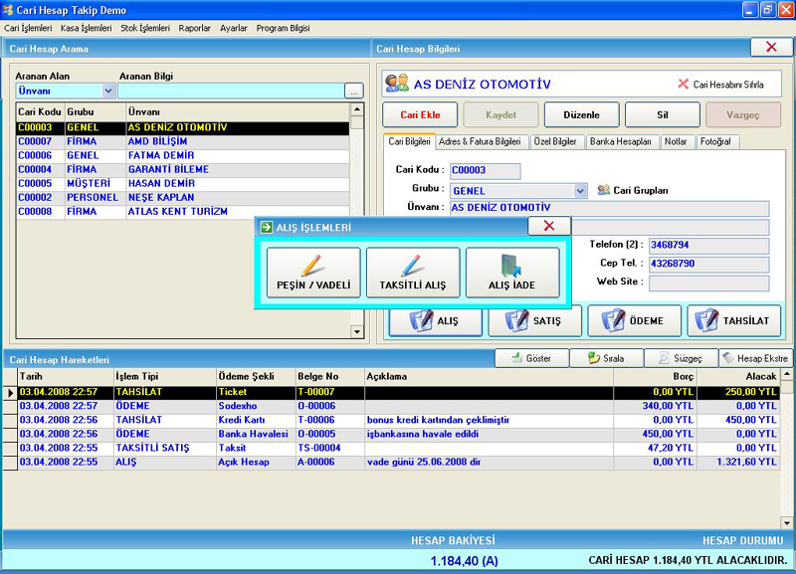Screen dimensions: 796x574
Task: Close the Cari Hesap Bilgileri panel
Action: [771, 47]
